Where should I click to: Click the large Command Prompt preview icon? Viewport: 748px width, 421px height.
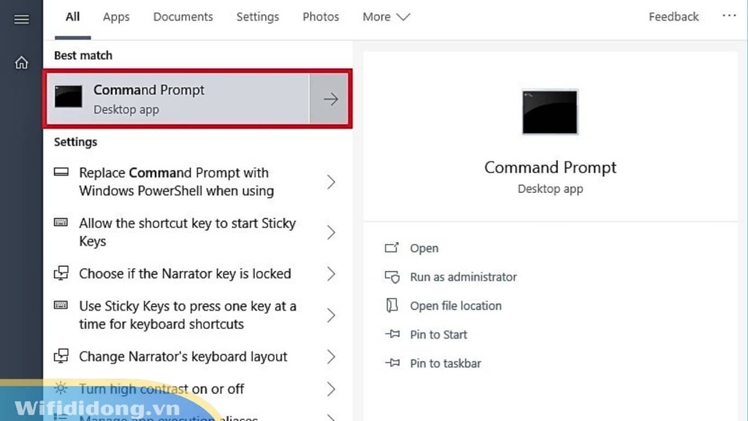(x=550, y=113)
